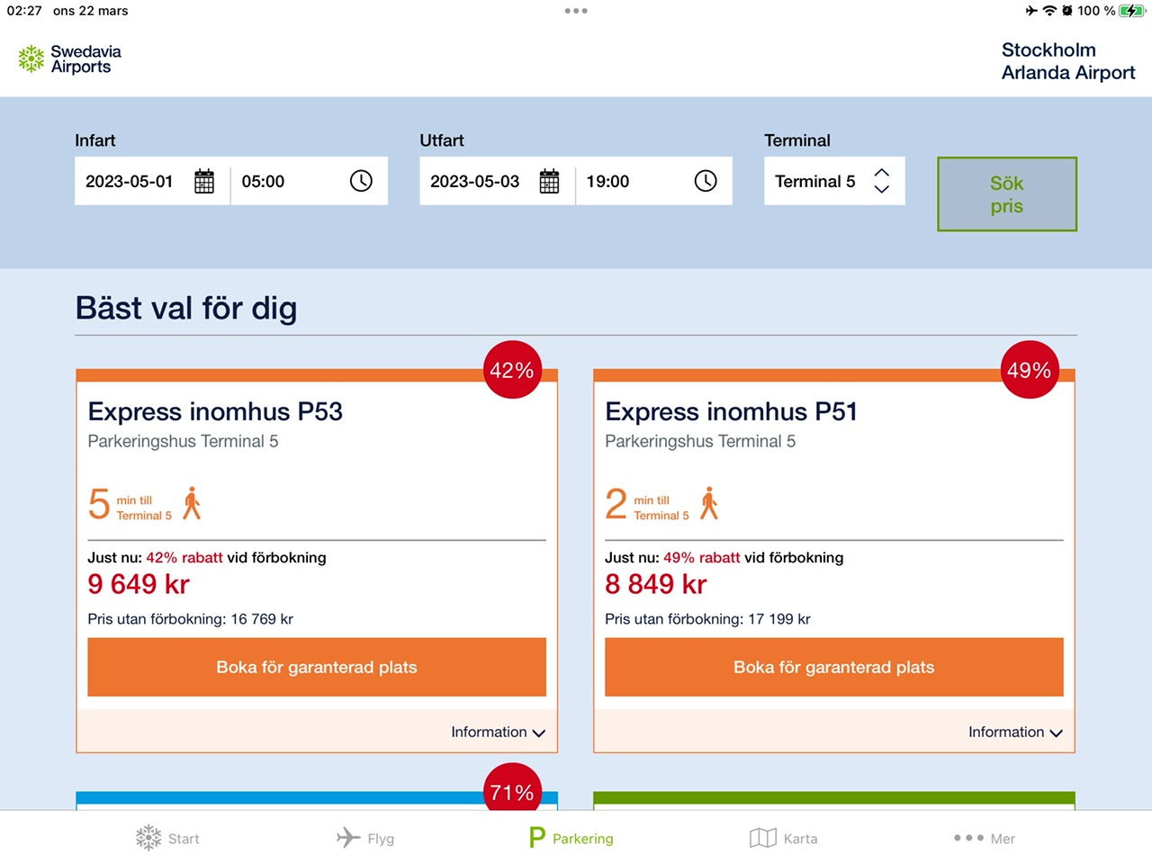Tap walking person icon on P53 card
1152x864 pixels.
click(192, 504)
